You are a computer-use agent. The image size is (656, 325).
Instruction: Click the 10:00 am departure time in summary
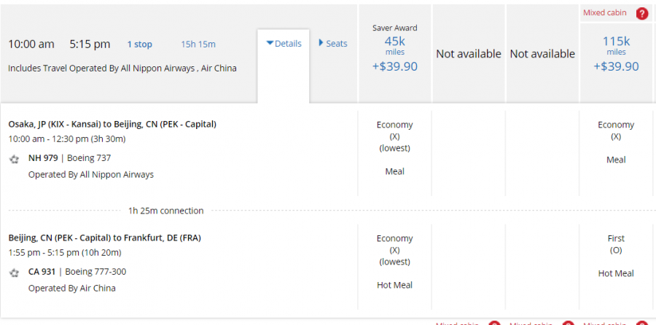[x=31, y=44]
